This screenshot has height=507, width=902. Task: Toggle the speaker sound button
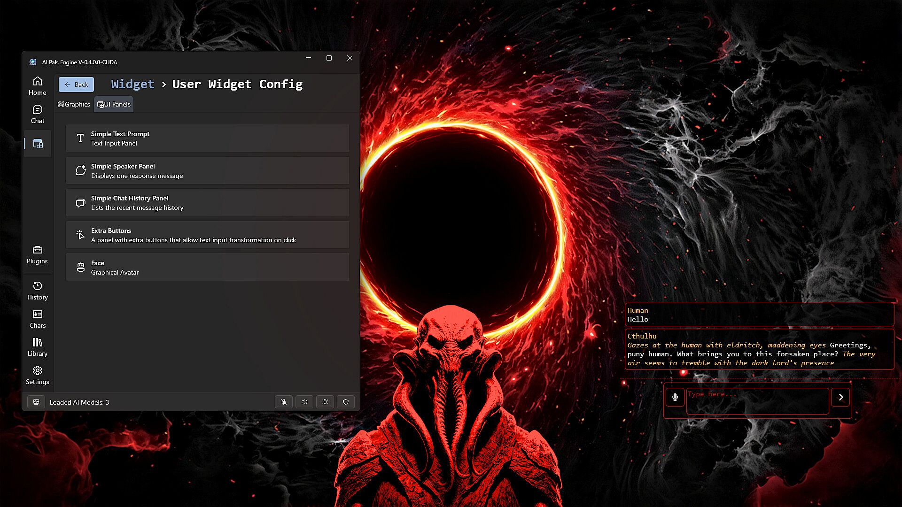pyautogui.click(x=304, y=402)
